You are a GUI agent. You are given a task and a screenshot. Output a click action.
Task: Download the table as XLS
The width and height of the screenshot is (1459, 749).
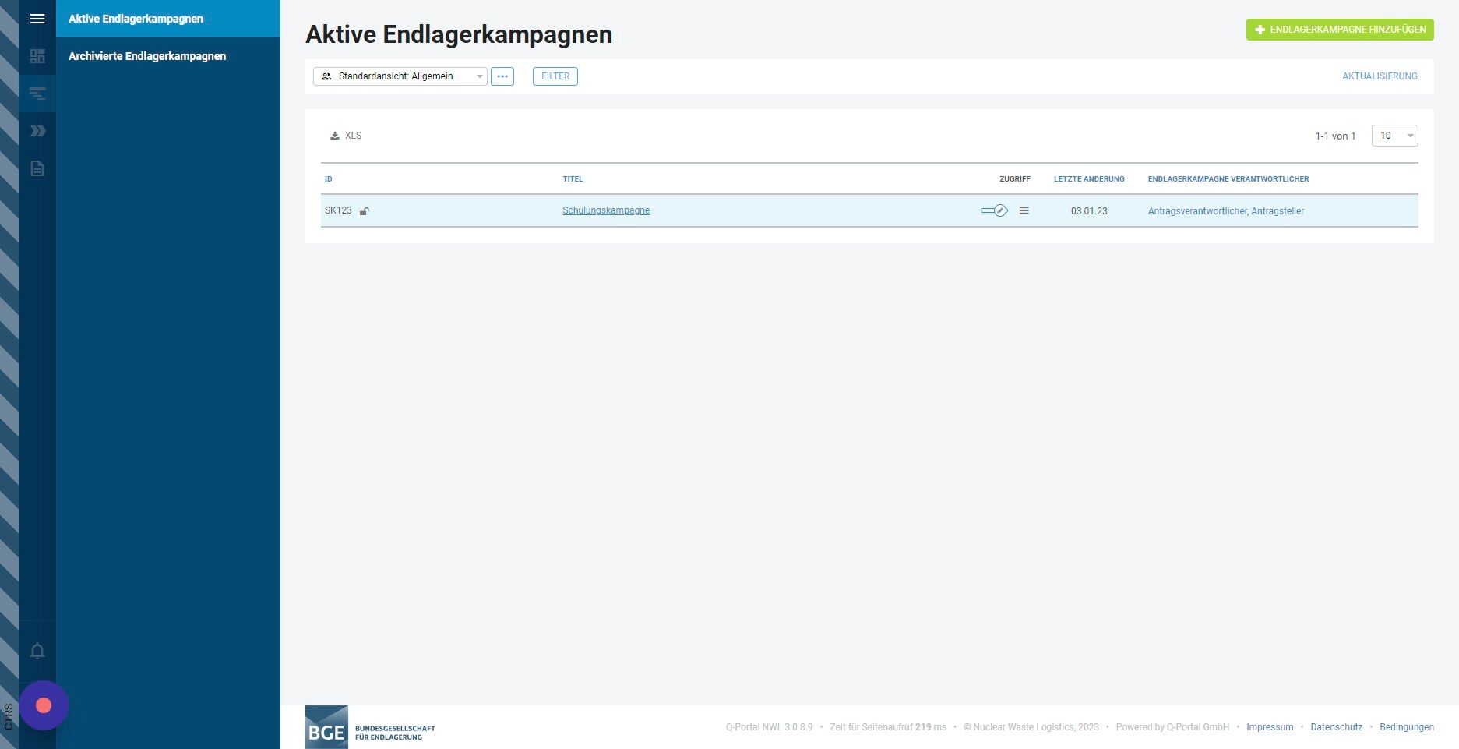[x=346, y=136]
